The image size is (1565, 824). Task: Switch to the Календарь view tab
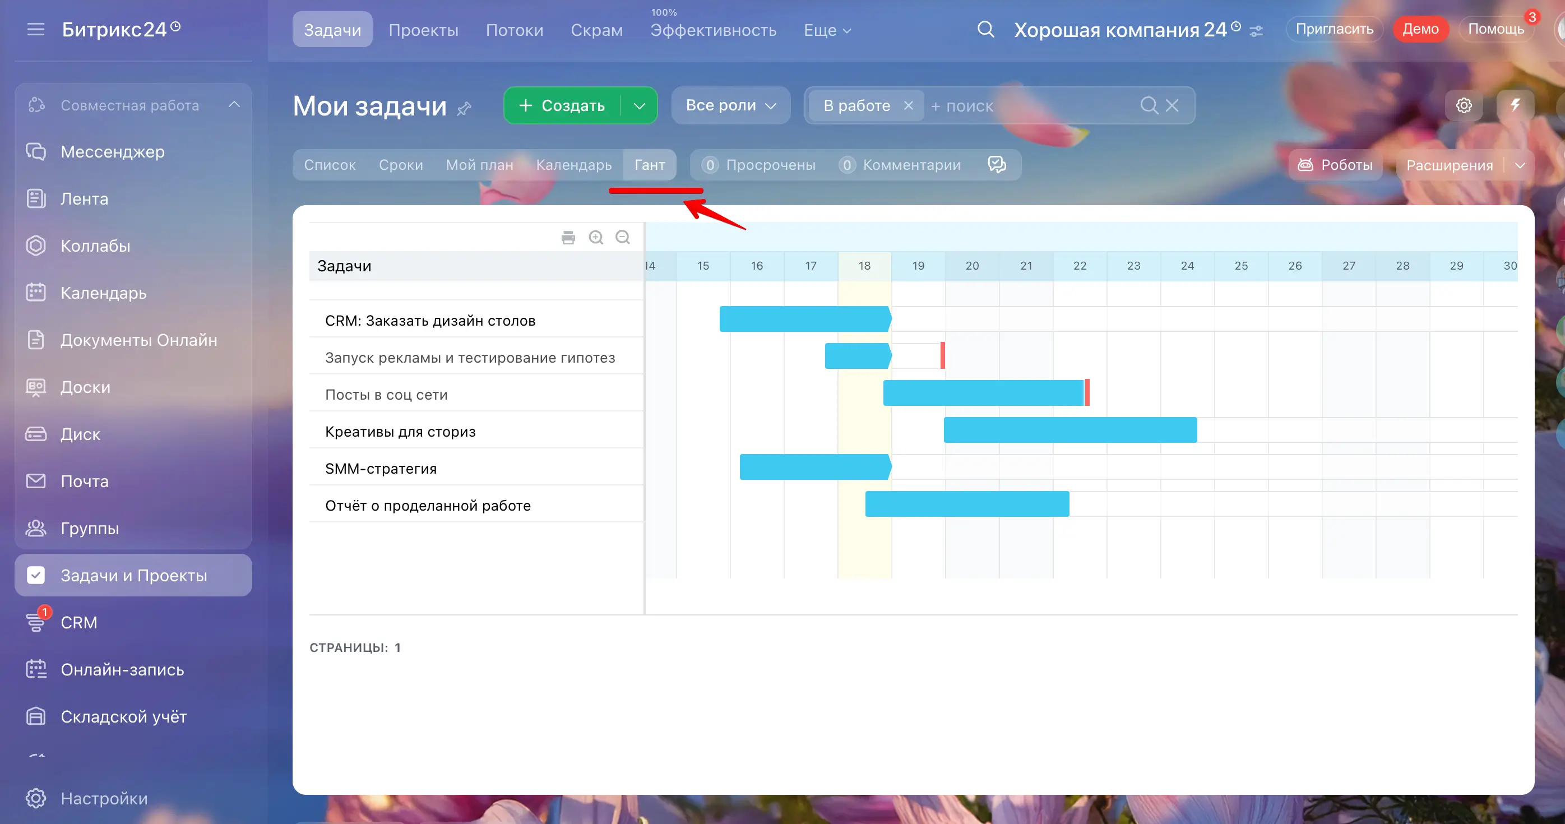pos(573,165)
